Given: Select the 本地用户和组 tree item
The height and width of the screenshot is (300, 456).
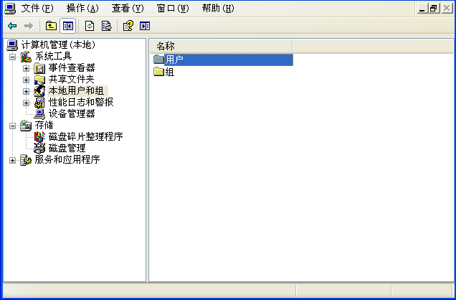Looking at the screenshot, I should (77, 90).
